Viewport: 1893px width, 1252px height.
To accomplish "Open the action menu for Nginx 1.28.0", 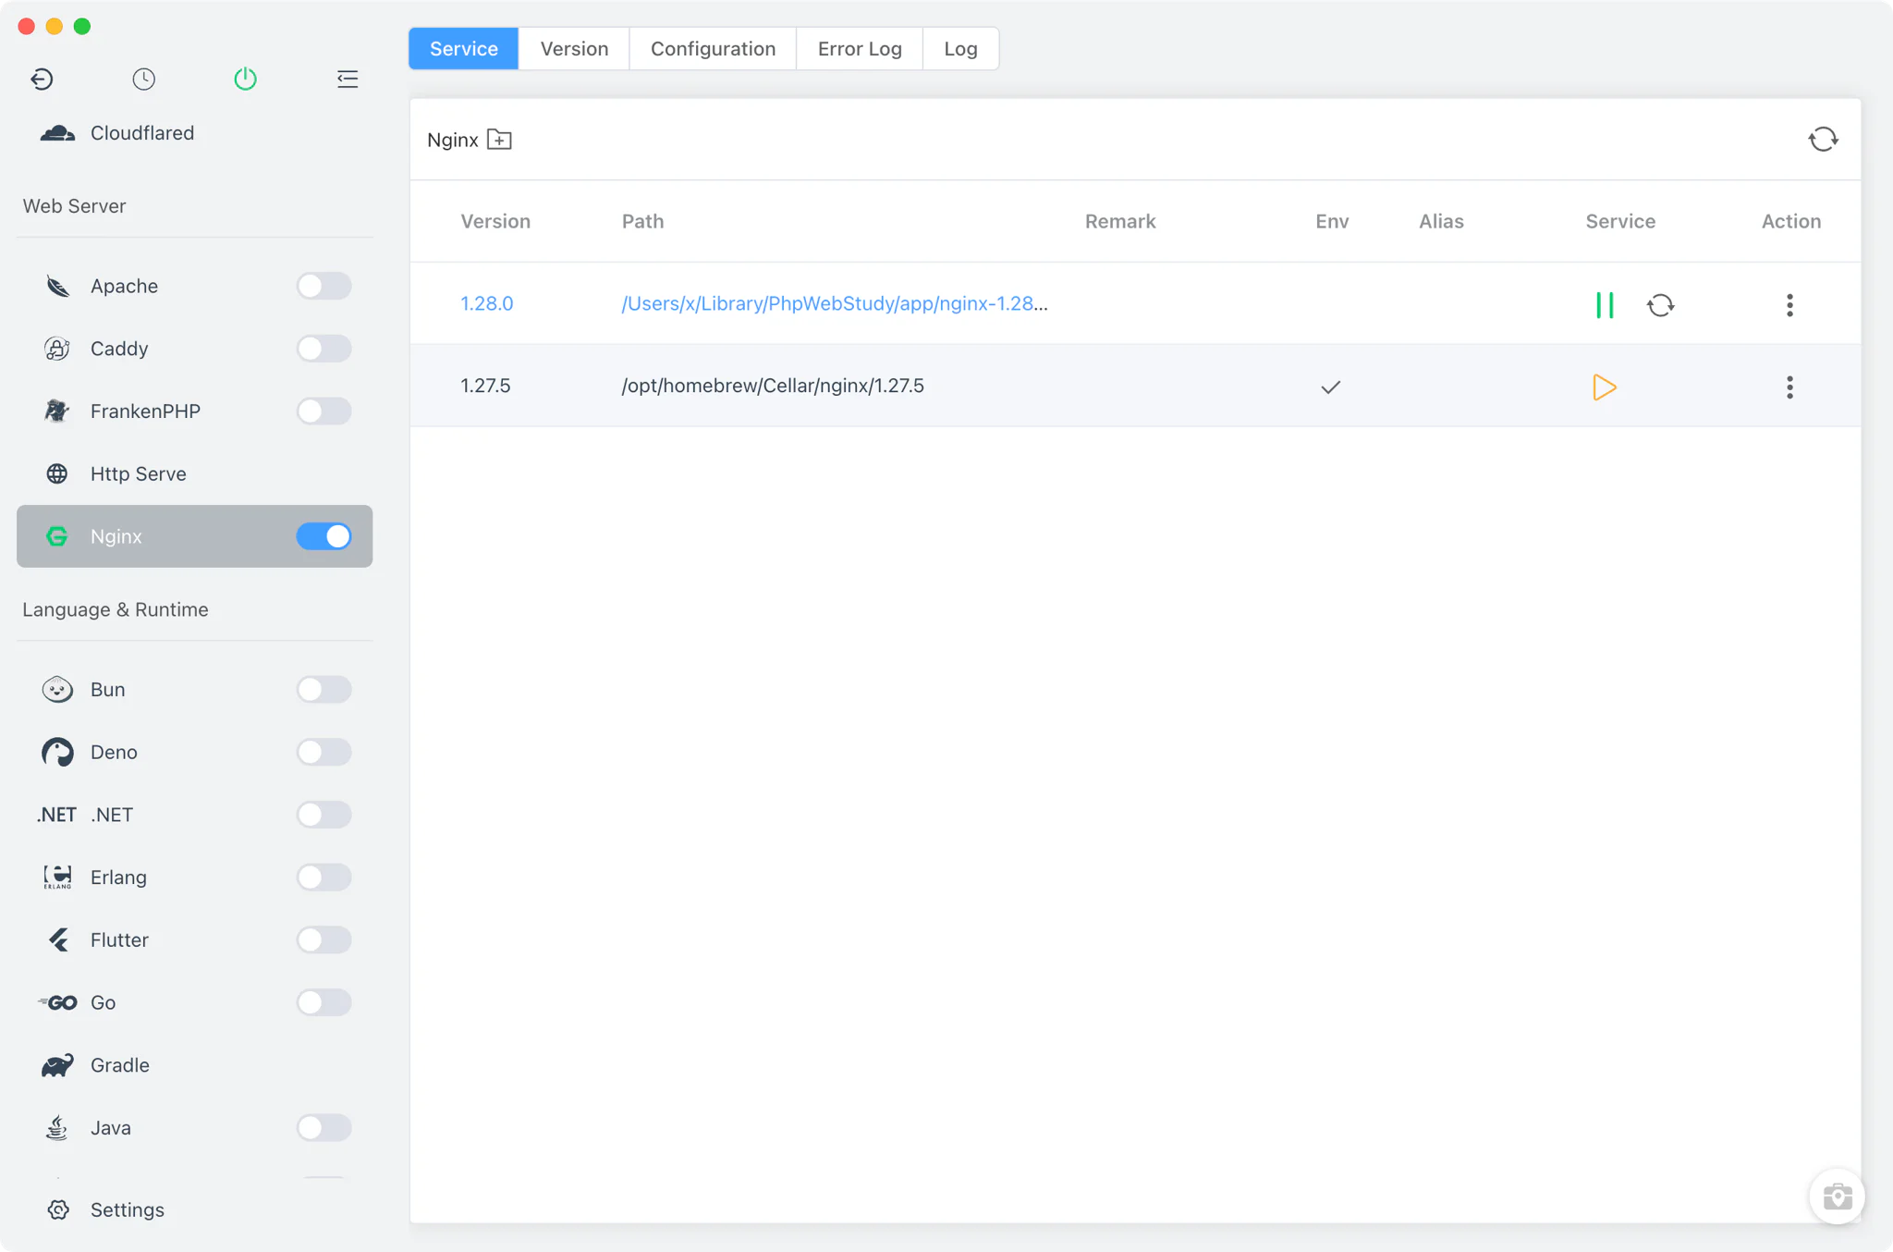I will [x=1789, y=305].
